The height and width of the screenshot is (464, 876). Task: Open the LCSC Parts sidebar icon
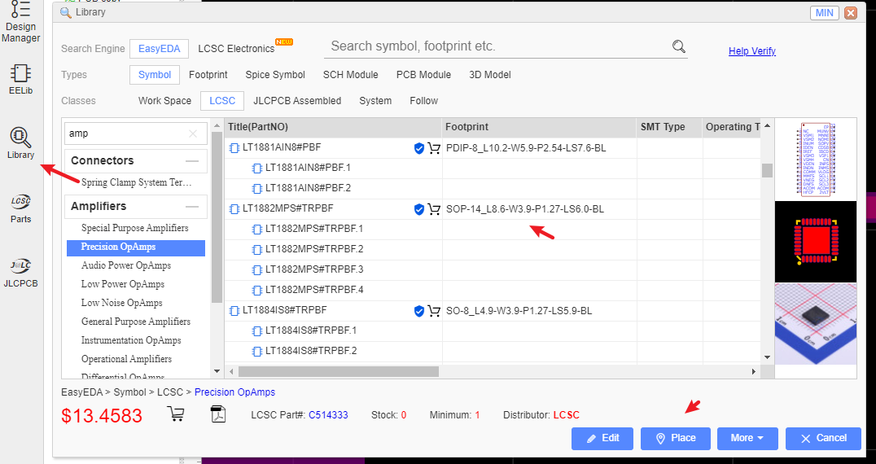click(20, 208)
